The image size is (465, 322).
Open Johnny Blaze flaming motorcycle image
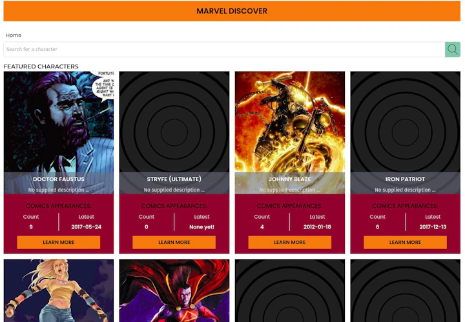(x=290, y=121)
